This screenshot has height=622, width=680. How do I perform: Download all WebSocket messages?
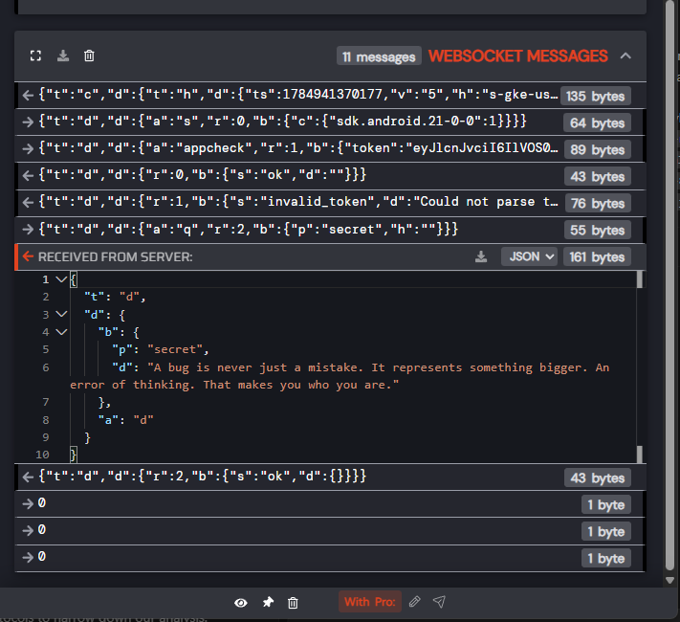[63, 56]
